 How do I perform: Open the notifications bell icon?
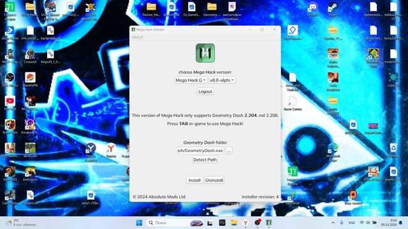pyautogui.click(x=401, y=223)
